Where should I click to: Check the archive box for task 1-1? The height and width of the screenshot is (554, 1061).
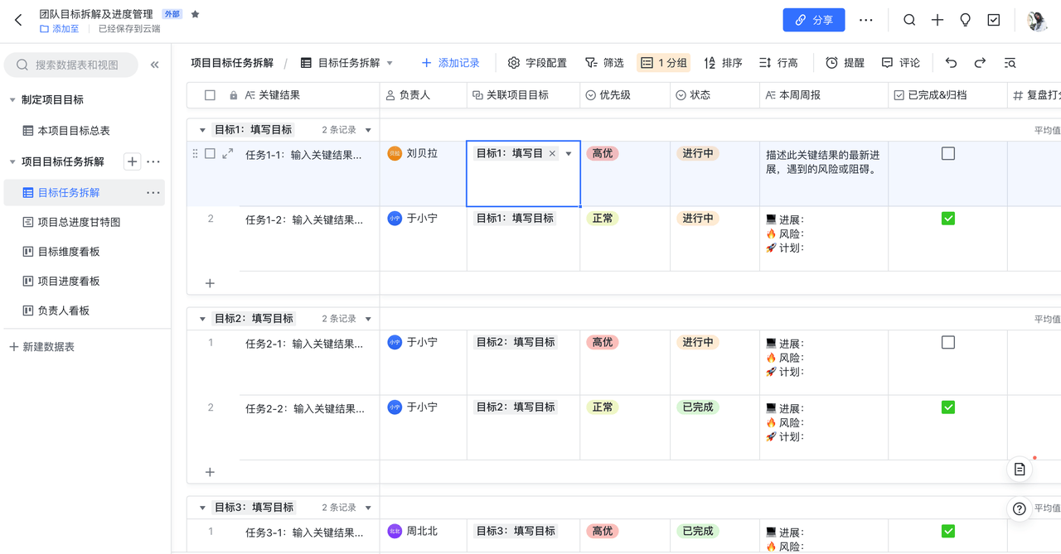pos(948,154)
